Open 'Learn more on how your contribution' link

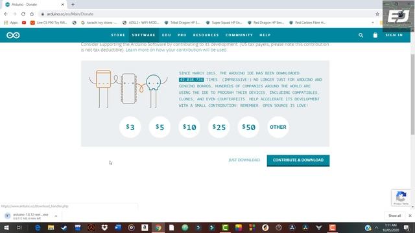pos(176,50)
